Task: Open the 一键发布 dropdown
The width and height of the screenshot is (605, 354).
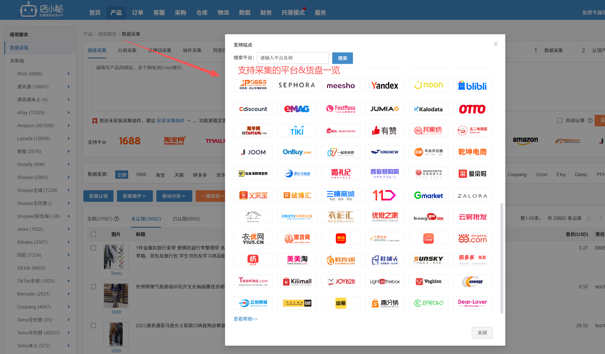Action: pyautogui.click(x=211, y=196)
